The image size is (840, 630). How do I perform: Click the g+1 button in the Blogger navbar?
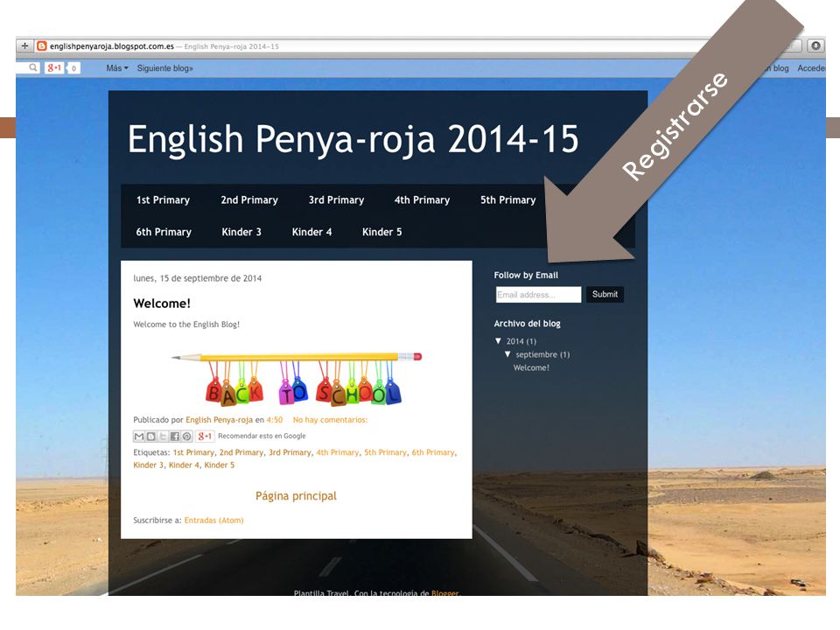[54, 68]
